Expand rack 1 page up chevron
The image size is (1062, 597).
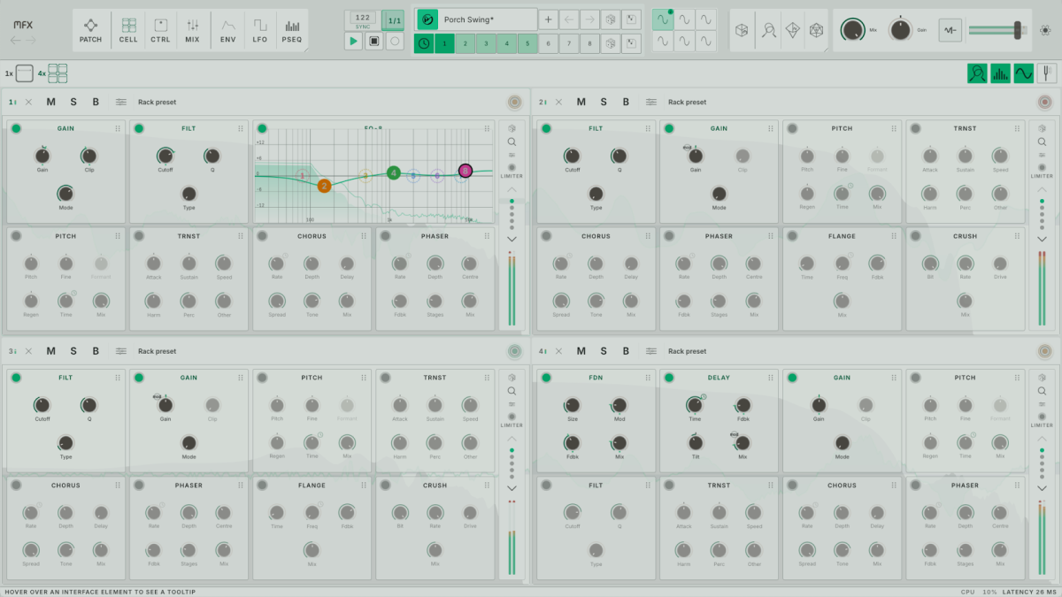(x=512, y=189)
